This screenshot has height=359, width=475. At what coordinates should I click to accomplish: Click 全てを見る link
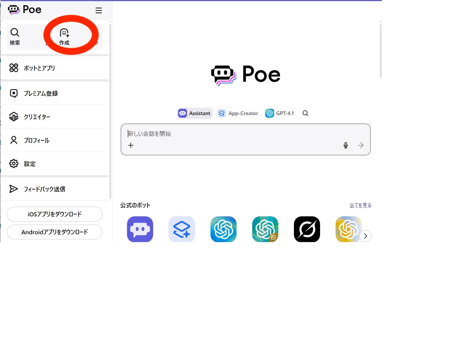click(360, 206)
